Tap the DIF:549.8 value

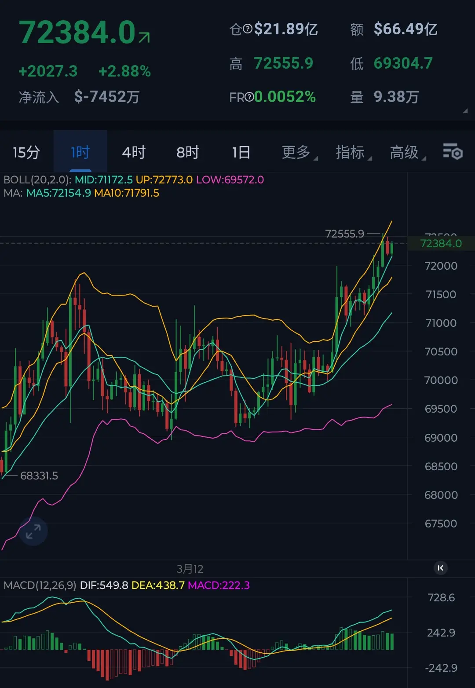pos(104,585)
